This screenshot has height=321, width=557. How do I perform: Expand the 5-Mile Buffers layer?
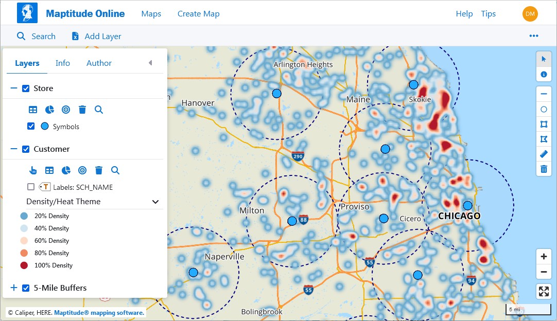[13, 288]
